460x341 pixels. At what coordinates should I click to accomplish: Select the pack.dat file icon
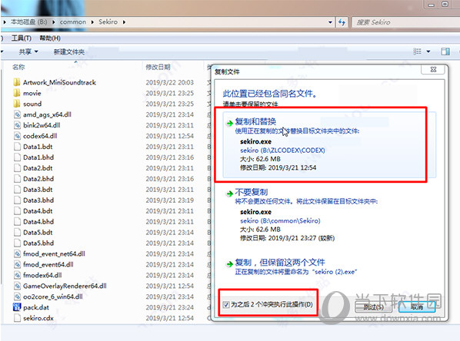(17, 307)
